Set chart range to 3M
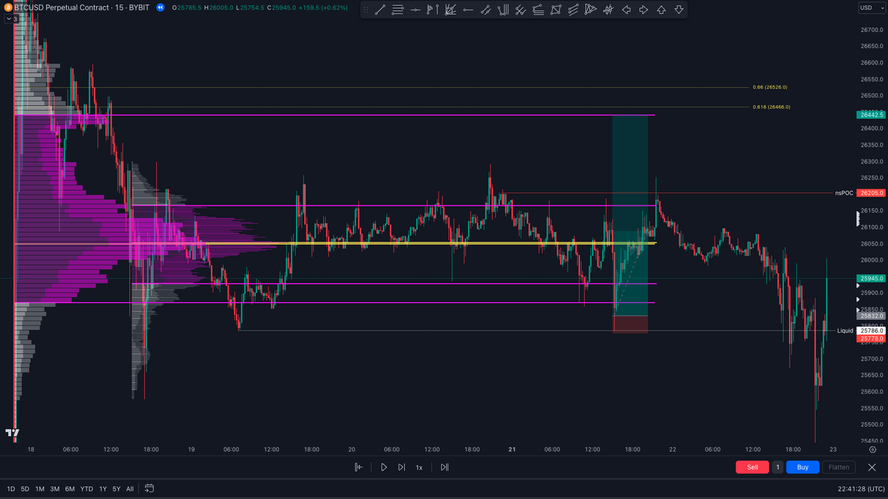The width and height of the screenshot is (888, 499). pyautogui.click(x=55, y=489)
